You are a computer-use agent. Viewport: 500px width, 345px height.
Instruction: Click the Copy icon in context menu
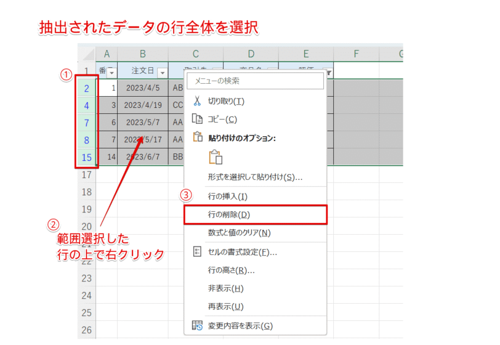(x=197, y=119)
